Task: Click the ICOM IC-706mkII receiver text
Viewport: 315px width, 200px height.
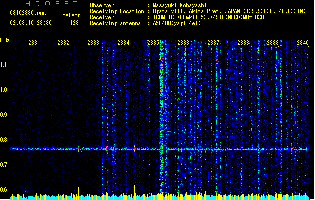Action: (208, 17)
